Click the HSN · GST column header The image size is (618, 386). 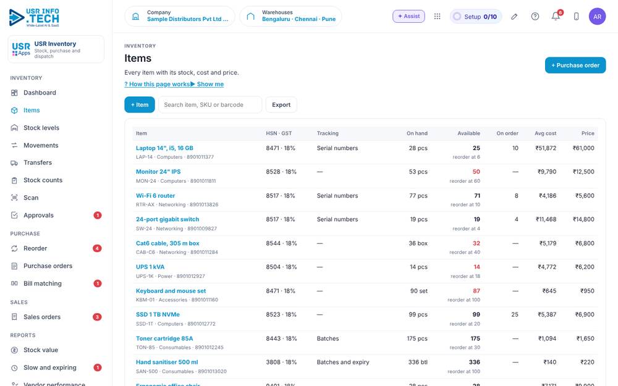(279, 133)
